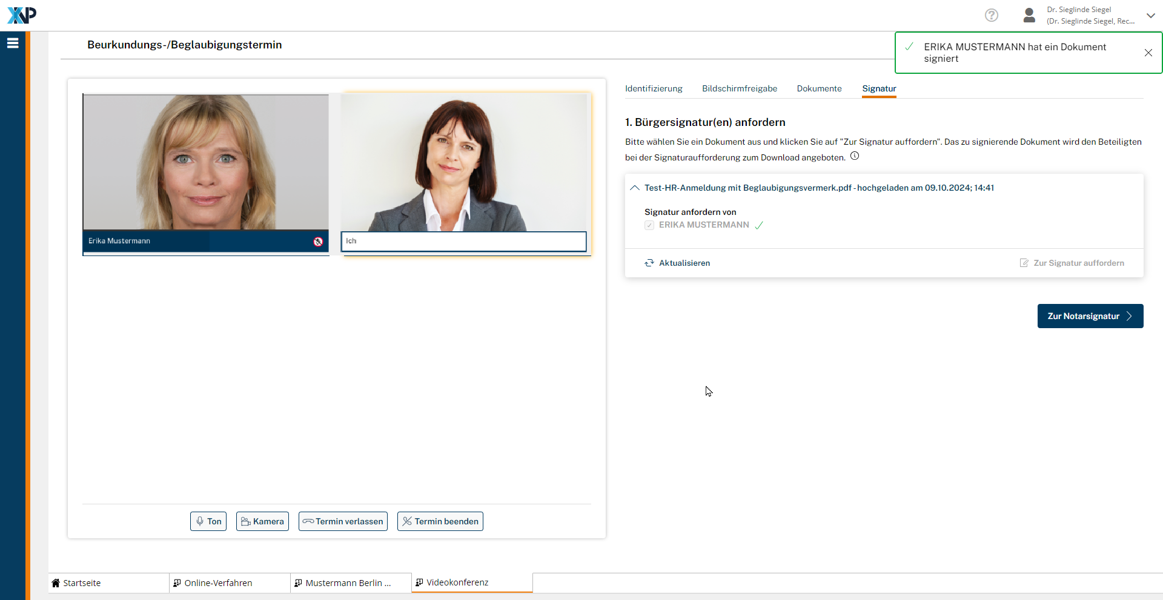Toggle microphone with Ton button
Screen dimensions: 1163x600
(x=208, y=521)
